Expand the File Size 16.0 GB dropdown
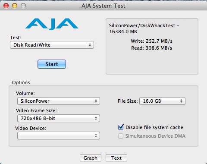Screen dimensions: 207x164 (x=162, y=101)
